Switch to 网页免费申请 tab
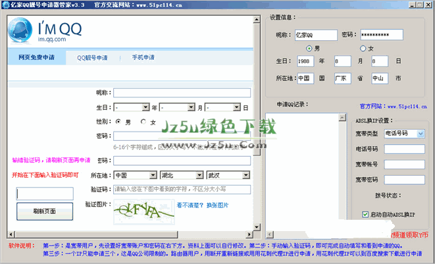This screenshot has height=264, width=435. [x=37, y=57]
